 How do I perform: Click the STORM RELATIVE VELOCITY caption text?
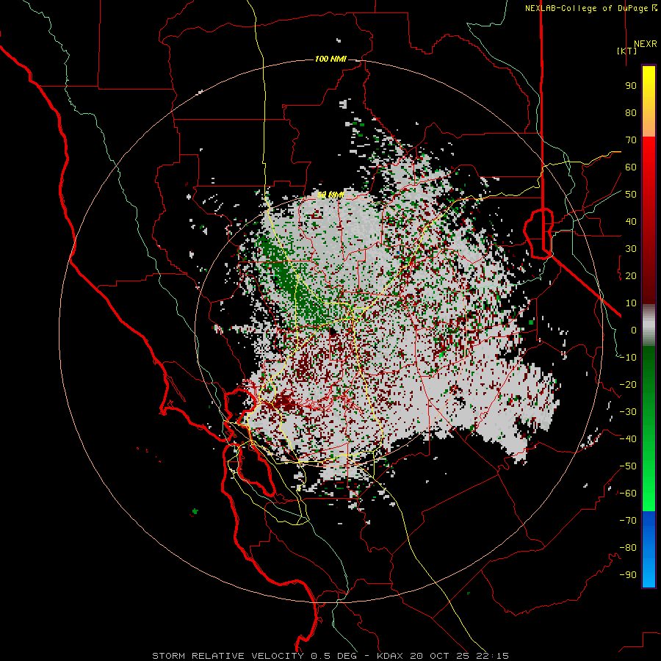click(228, 656)
